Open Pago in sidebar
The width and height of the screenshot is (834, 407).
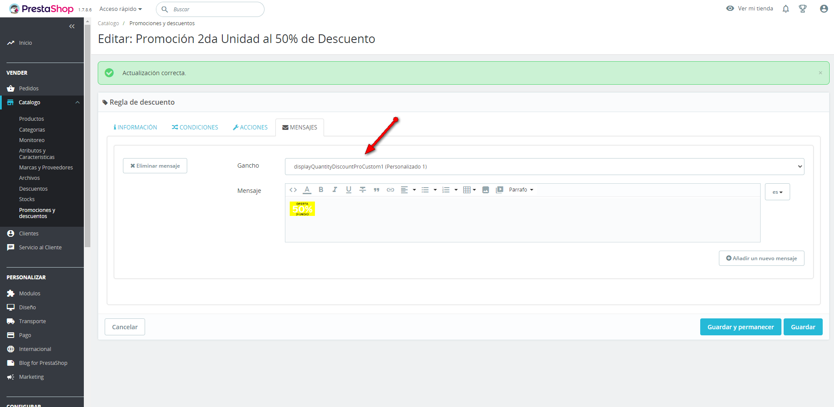click(x=25, y=335)
